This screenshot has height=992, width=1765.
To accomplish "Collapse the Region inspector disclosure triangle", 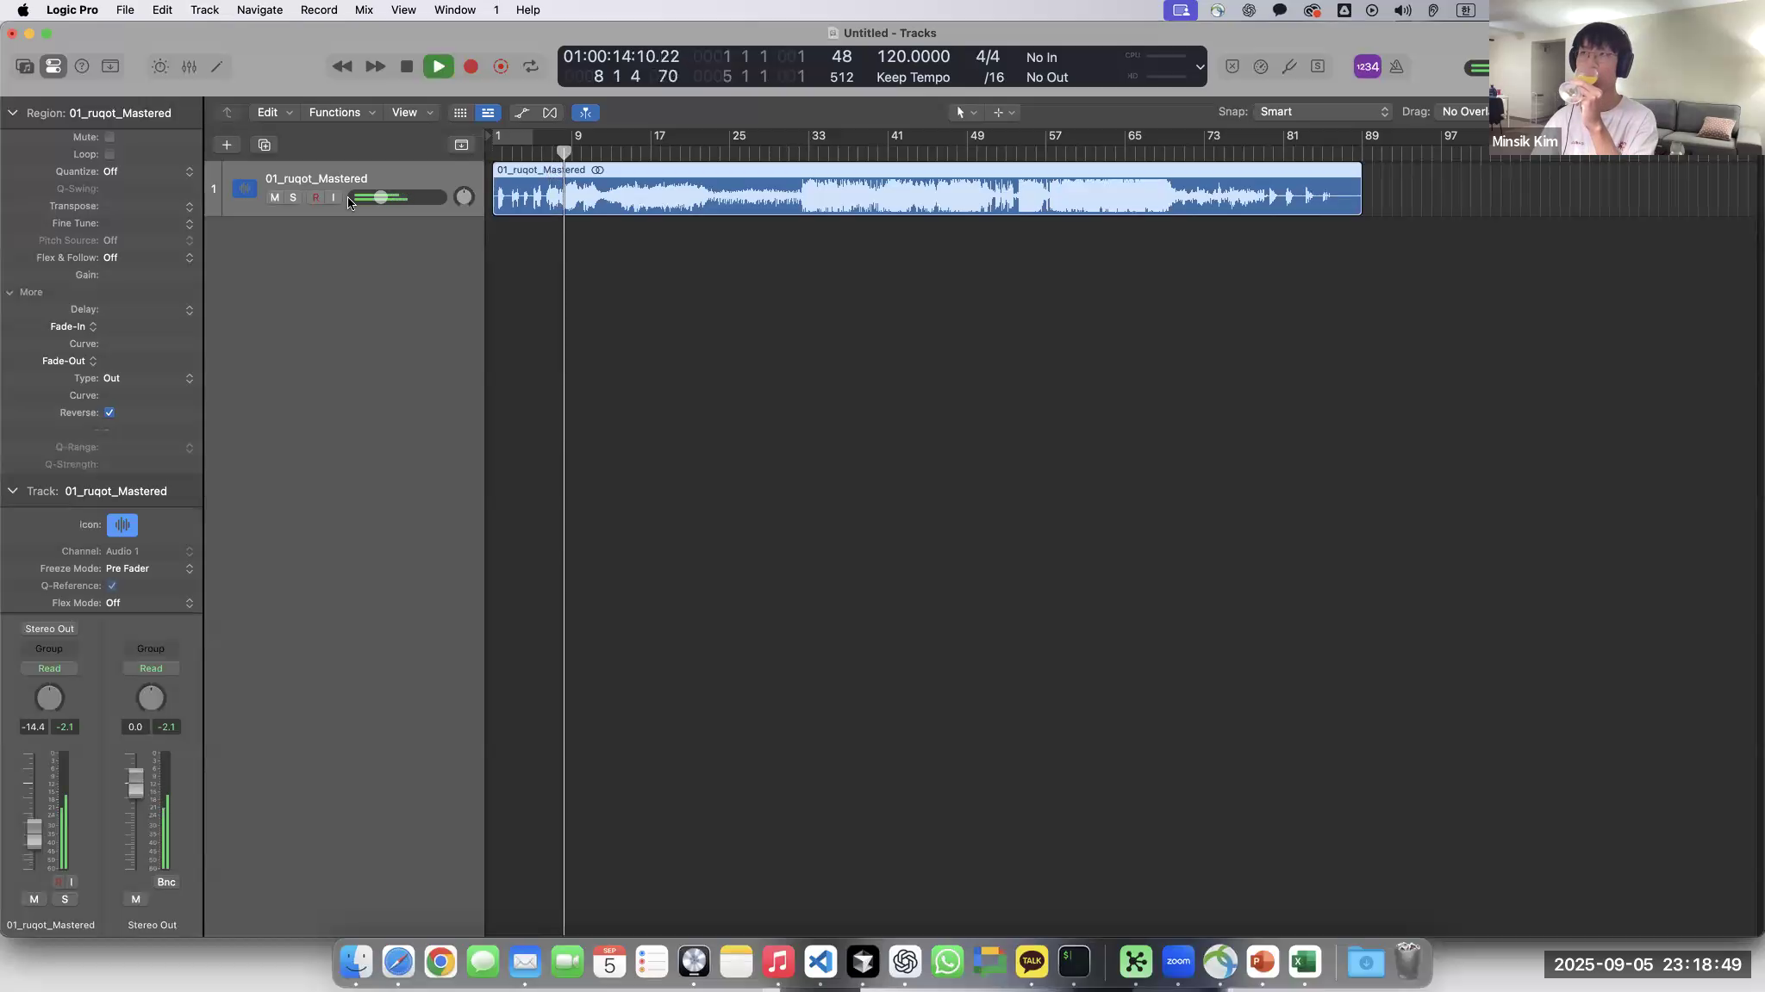I will pos(13,113).
